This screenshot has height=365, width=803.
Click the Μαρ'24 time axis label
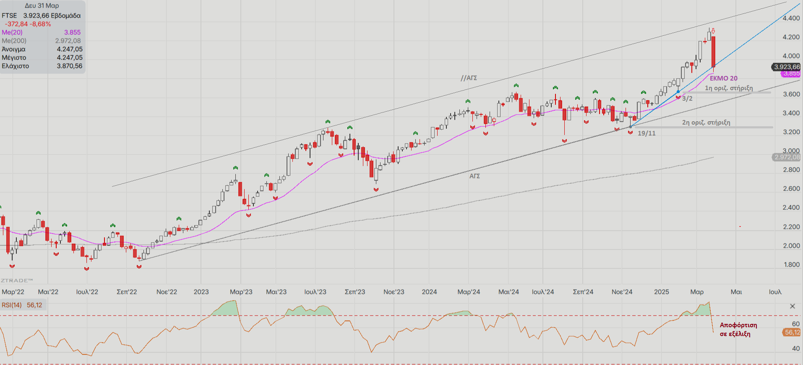click(469, 292)
